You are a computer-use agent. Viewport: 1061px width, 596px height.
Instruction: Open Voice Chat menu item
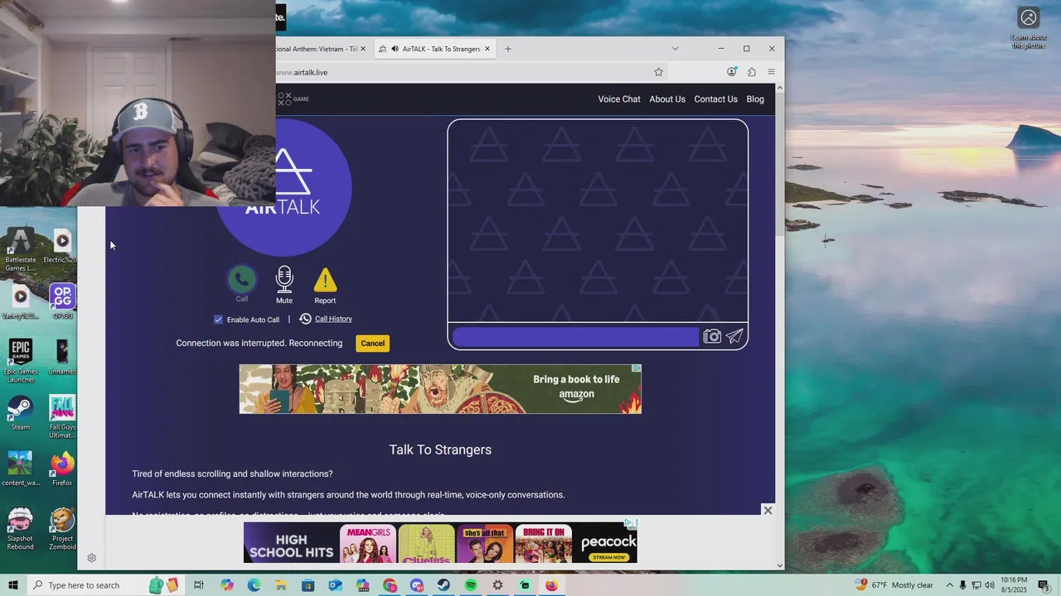pyautogui.click(x=619, y=99)
